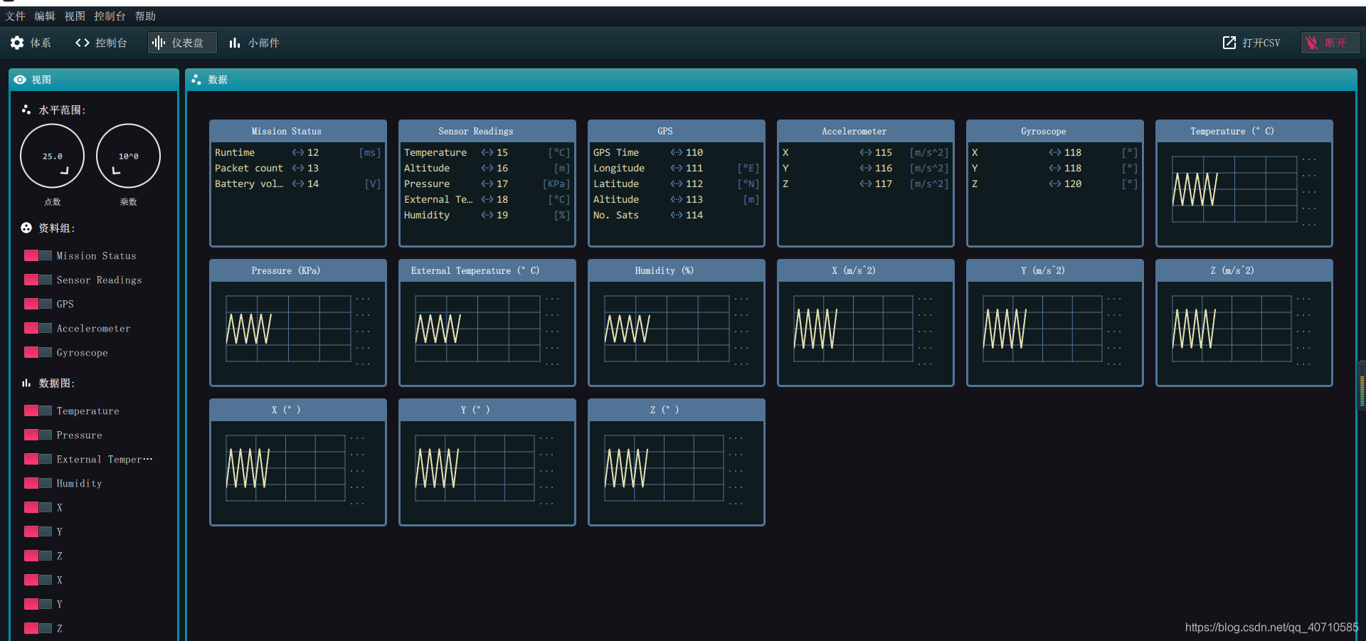Click the Pressure (KPa) plot widget

[x=297, y=323]
